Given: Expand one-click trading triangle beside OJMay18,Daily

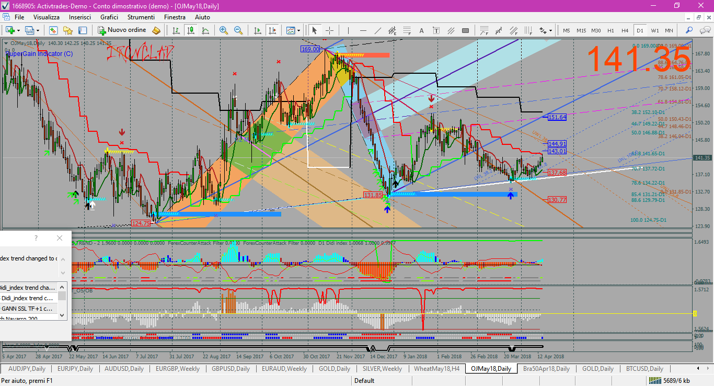Looking at the screenshot, I should point(6,43).
